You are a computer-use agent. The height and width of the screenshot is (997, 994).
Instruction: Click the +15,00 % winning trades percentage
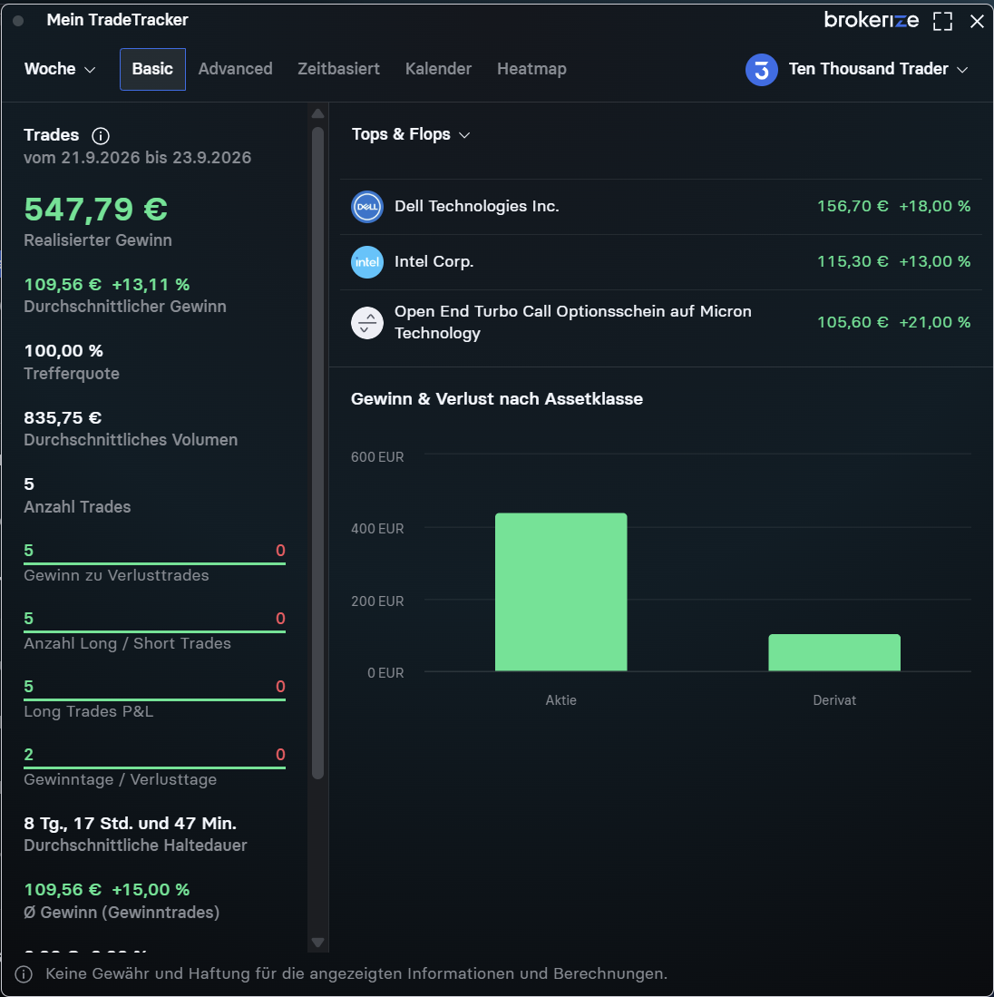(151, 890)
